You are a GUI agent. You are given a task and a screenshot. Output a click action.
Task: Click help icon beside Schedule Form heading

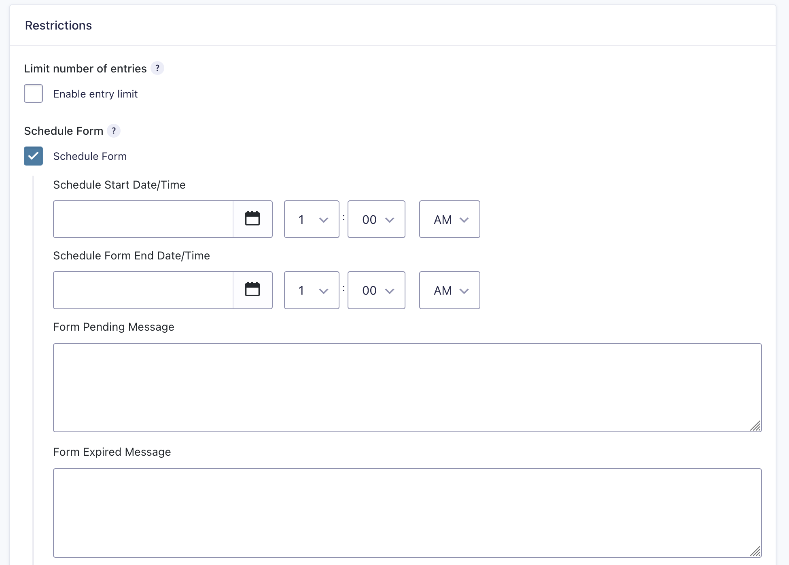coord(114,131)
